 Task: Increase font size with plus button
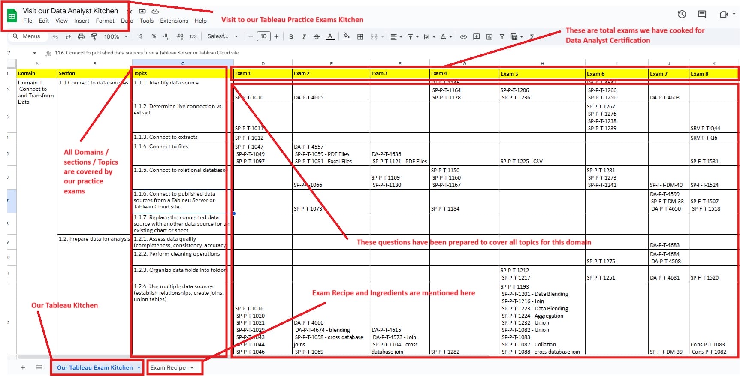tap(276, 36)
